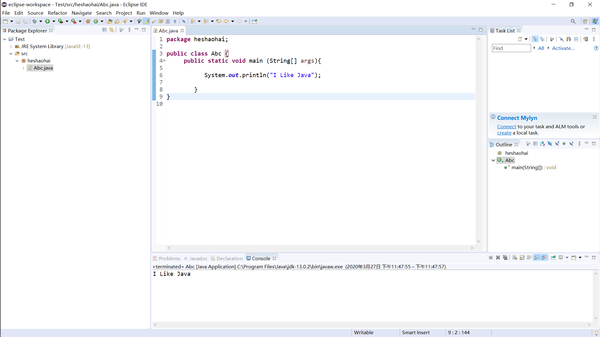The image size is (600, 337).
Task: Switch to the Problems tab
Action: click(x=169, y=258)
